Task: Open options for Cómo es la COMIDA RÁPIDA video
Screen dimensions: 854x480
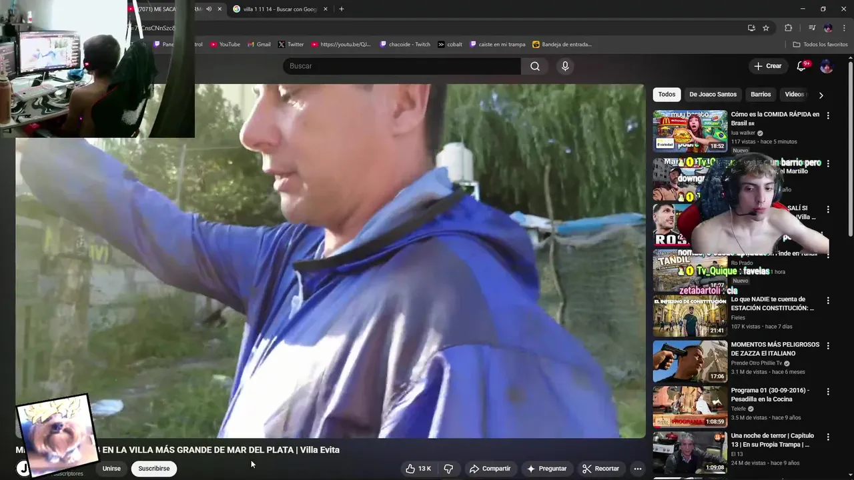Action: [828, 115]
